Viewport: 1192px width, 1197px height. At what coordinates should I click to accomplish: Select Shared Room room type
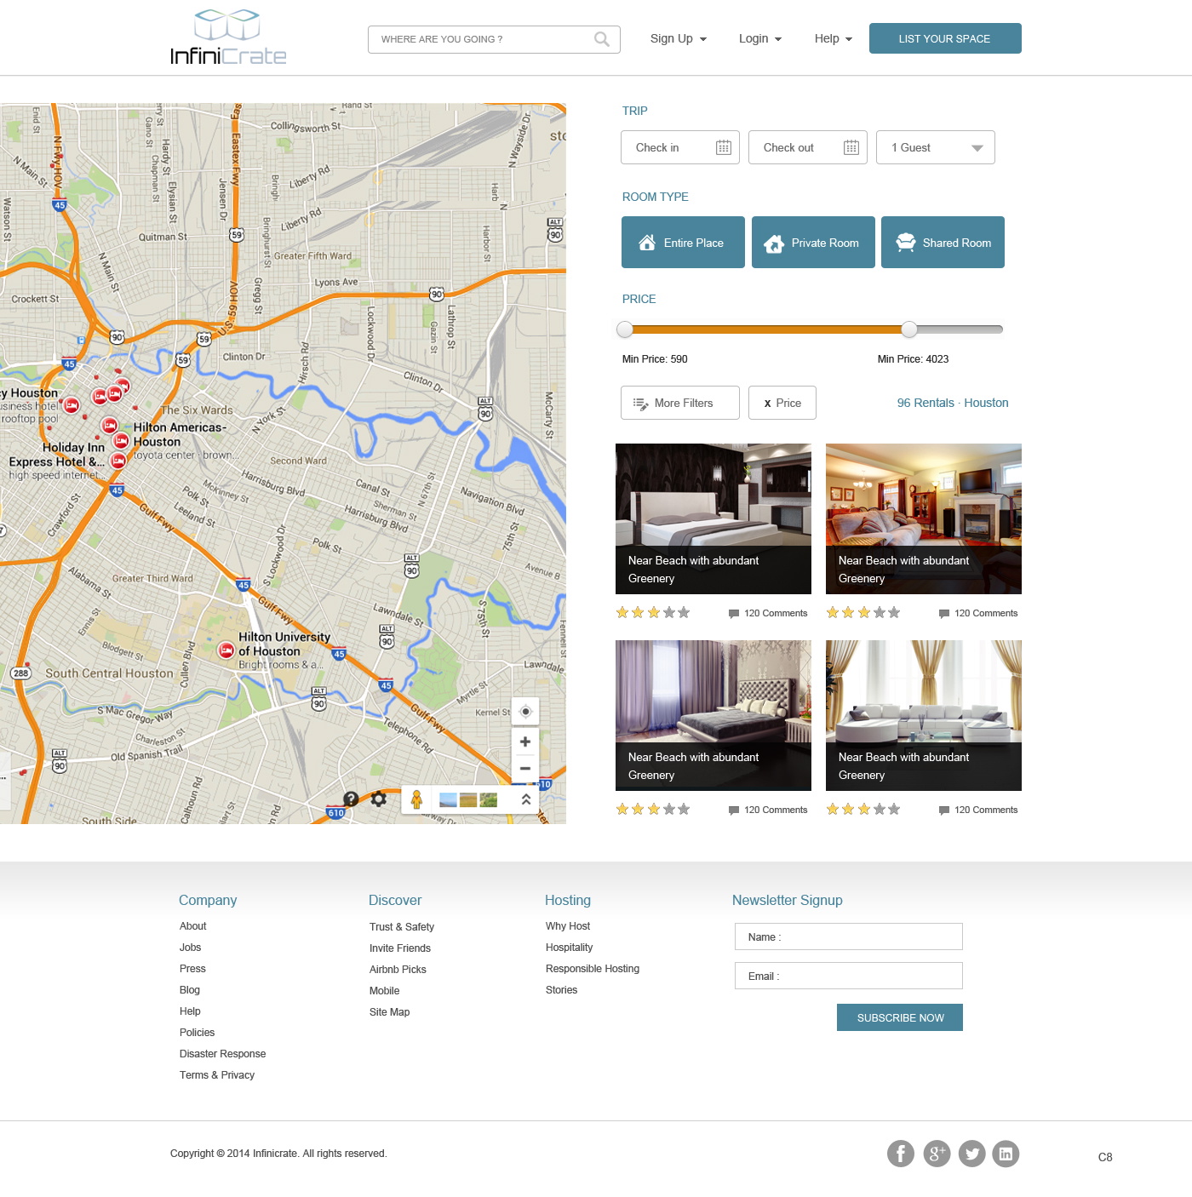click(943, 243)
